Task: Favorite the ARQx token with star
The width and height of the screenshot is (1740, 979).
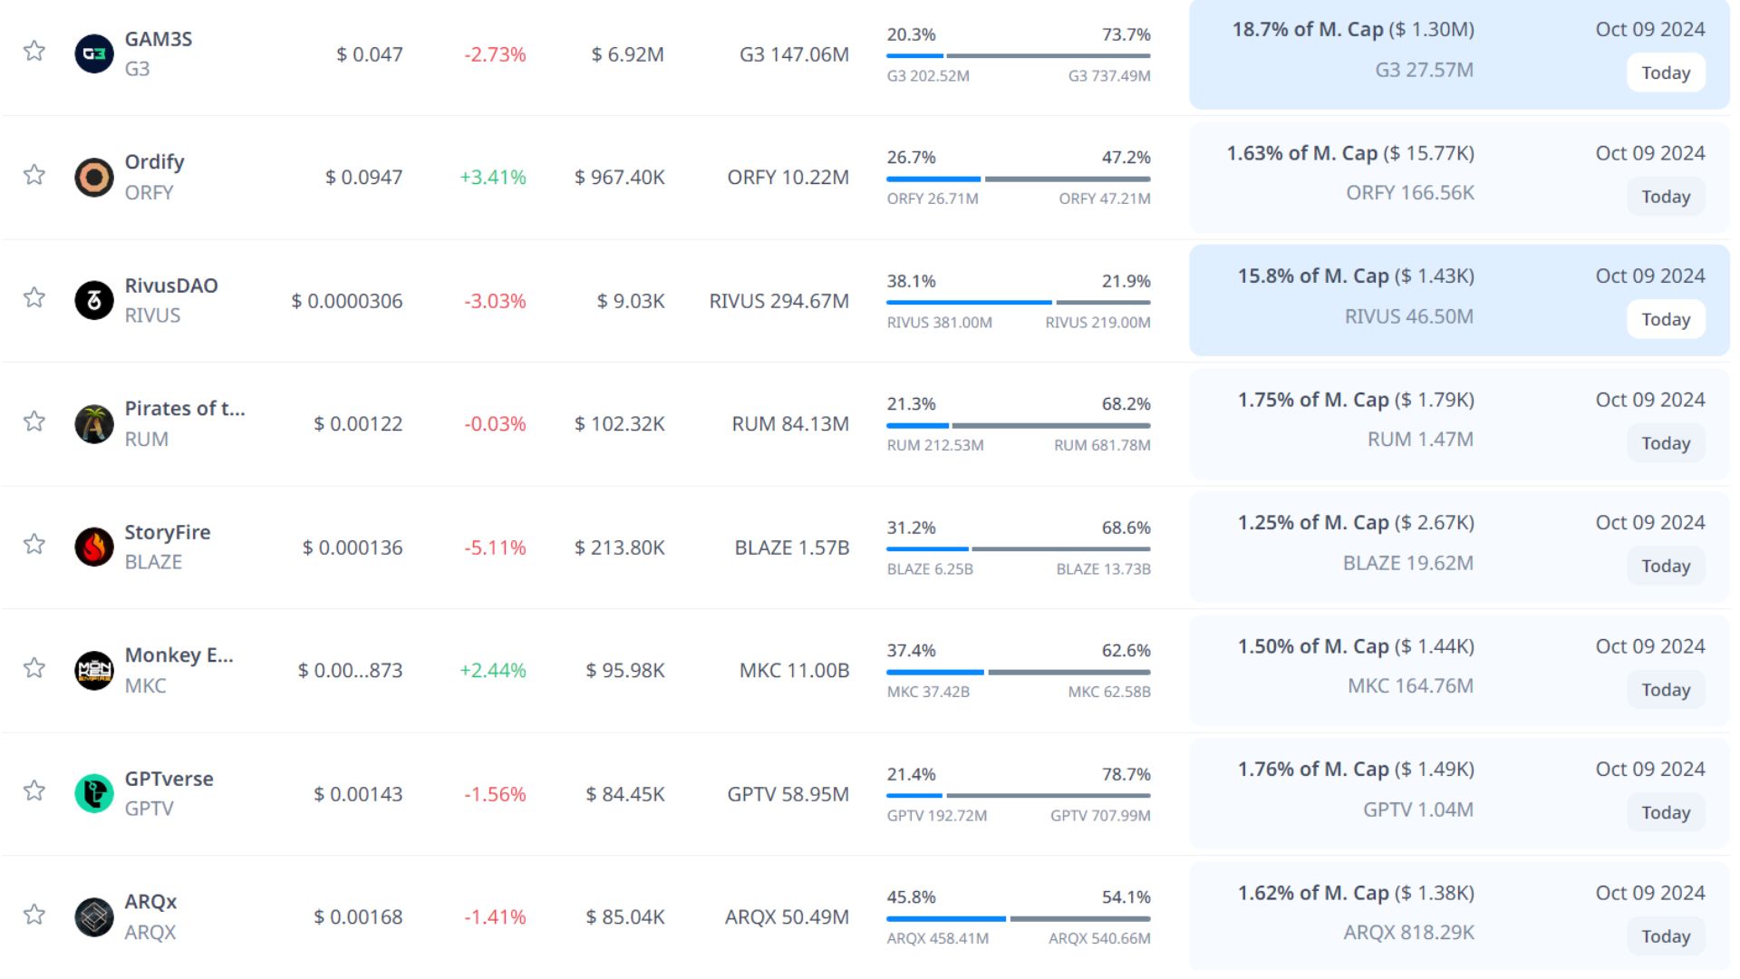Action: 34,914
